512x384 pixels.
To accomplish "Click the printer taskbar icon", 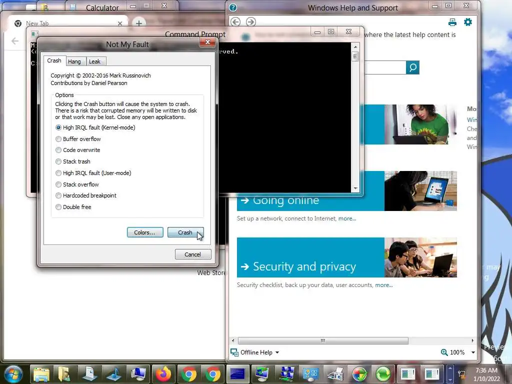I will click(335, 374).
